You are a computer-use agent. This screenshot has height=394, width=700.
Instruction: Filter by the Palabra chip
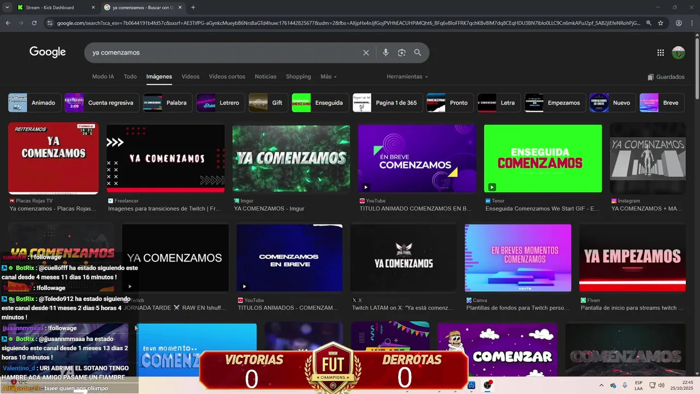(x=167, y=103)
